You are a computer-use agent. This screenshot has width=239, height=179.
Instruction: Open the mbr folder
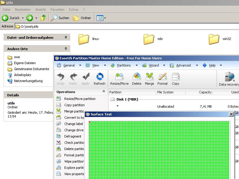tap(153, 39)
